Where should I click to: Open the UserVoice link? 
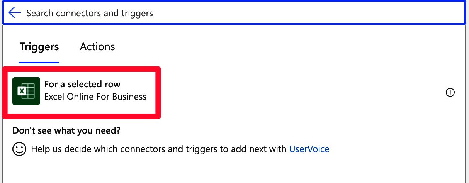pyautogui.click(x=309, y=149)
